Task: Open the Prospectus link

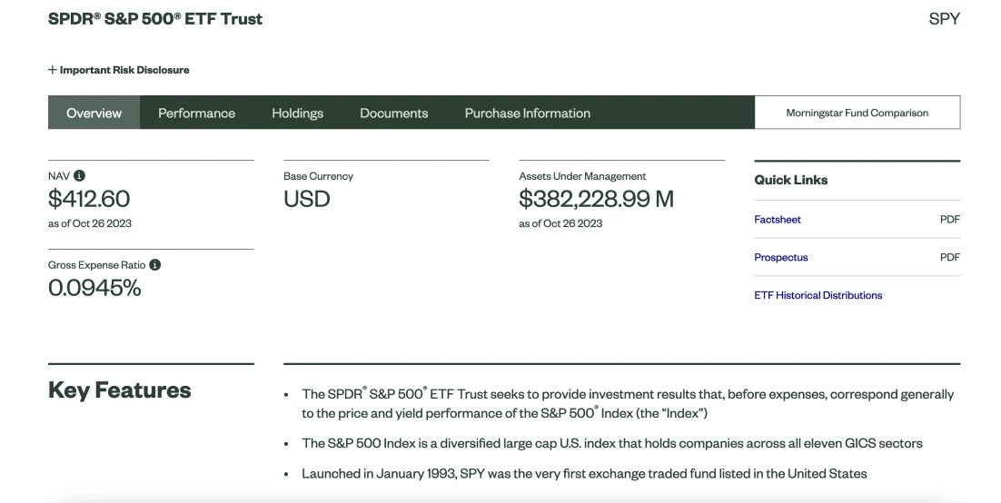Action: (x=780, y=258)
